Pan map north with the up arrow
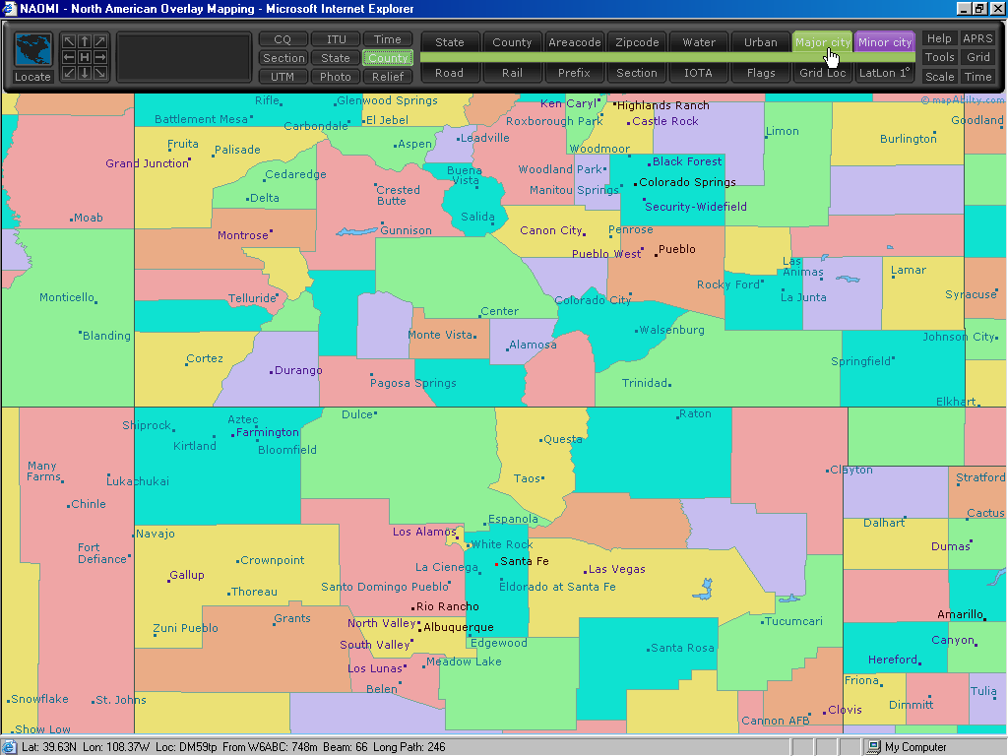The image size is (1008, 756). [x=85, y=41]
